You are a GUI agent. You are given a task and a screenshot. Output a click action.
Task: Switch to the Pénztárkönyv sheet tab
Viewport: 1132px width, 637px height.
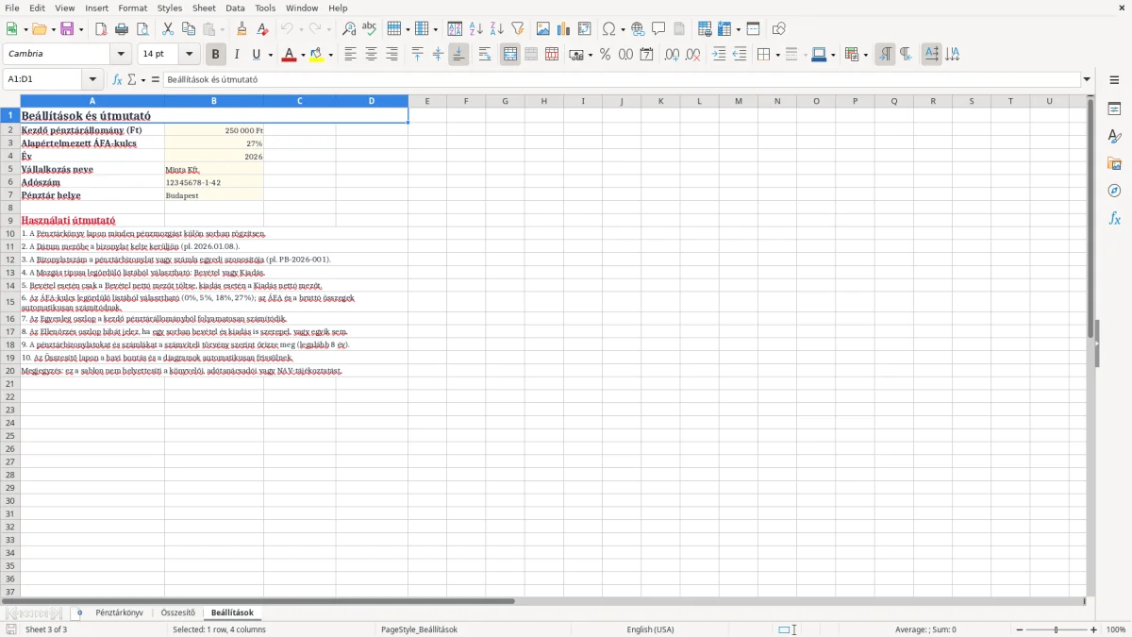[119, 612]
